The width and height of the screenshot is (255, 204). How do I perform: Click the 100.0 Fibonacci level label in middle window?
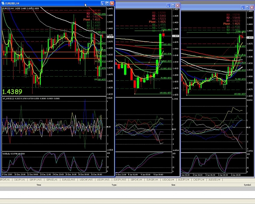pos(165,93)
